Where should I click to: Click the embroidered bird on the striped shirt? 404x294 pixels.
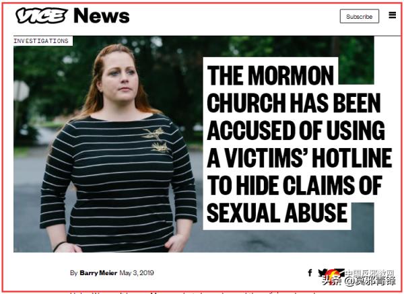[x=157, y=140]
